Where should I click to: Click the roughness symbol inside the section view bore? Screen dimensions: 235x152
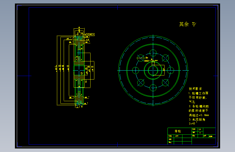click(x=82, y=74)
